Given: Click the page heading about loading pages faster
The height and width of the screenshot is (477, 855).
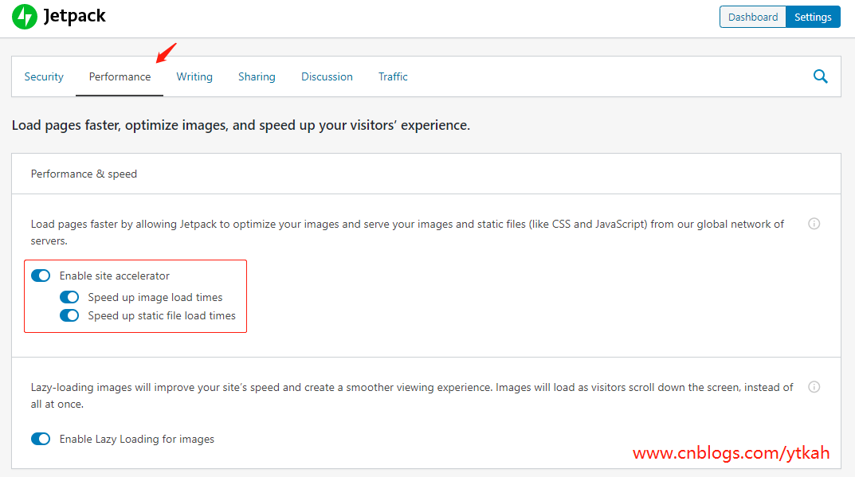Looking at the screenshot, I should pyautogui.click(x=240, y=126).
